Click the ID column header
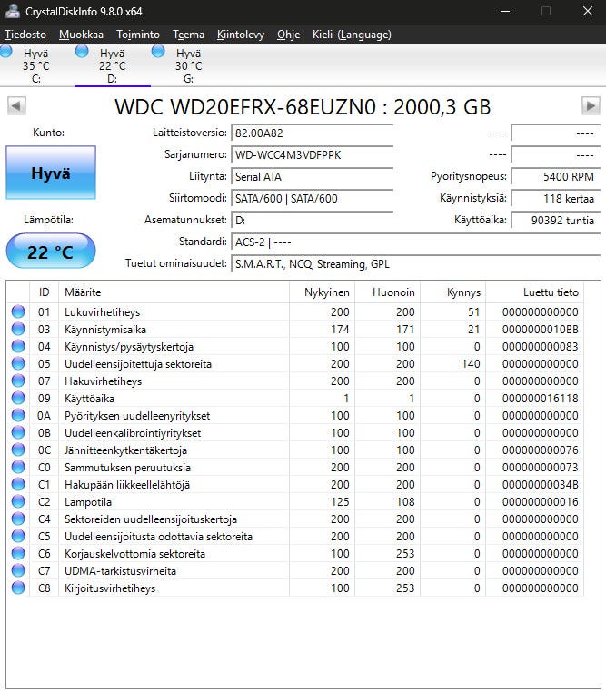Screen dimensions: 606x692 coord(45,292)
